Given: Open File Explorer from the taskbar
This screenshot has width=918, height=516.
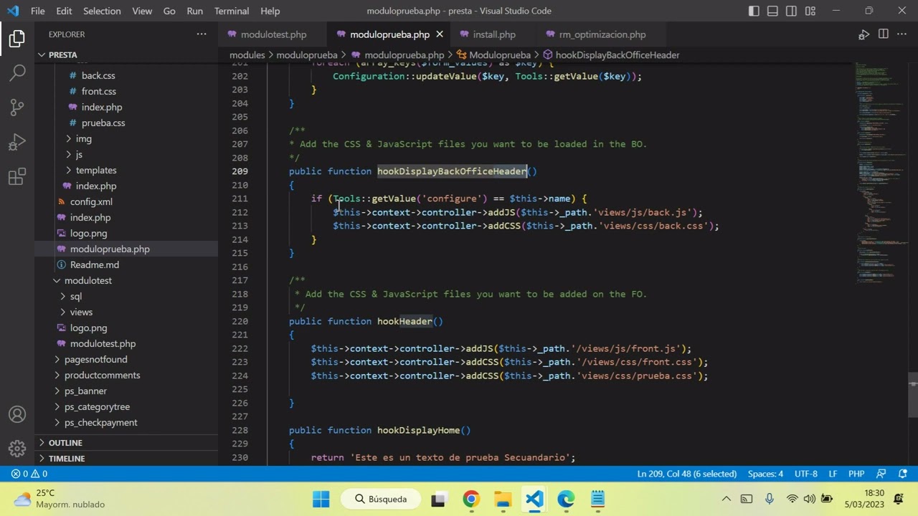Looking at the screenshot, I should (503, 499).
